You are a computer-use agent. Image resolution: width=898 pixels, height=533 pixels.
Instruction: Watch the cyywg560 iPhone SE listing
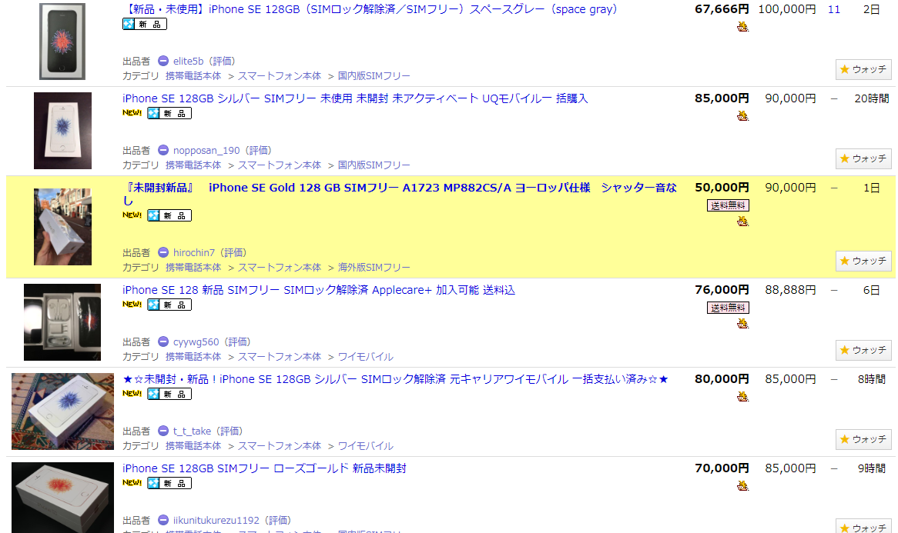click(x=863, y=350)
